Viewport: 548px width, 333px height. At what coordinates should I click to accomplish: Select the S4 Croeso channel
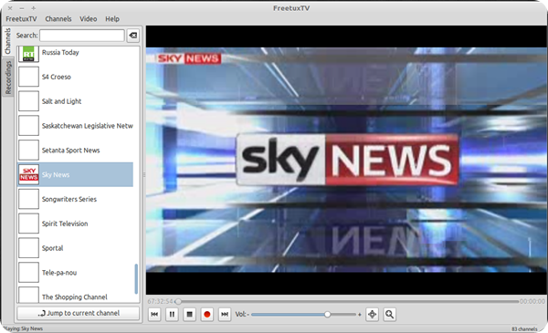tap(76, 77)
